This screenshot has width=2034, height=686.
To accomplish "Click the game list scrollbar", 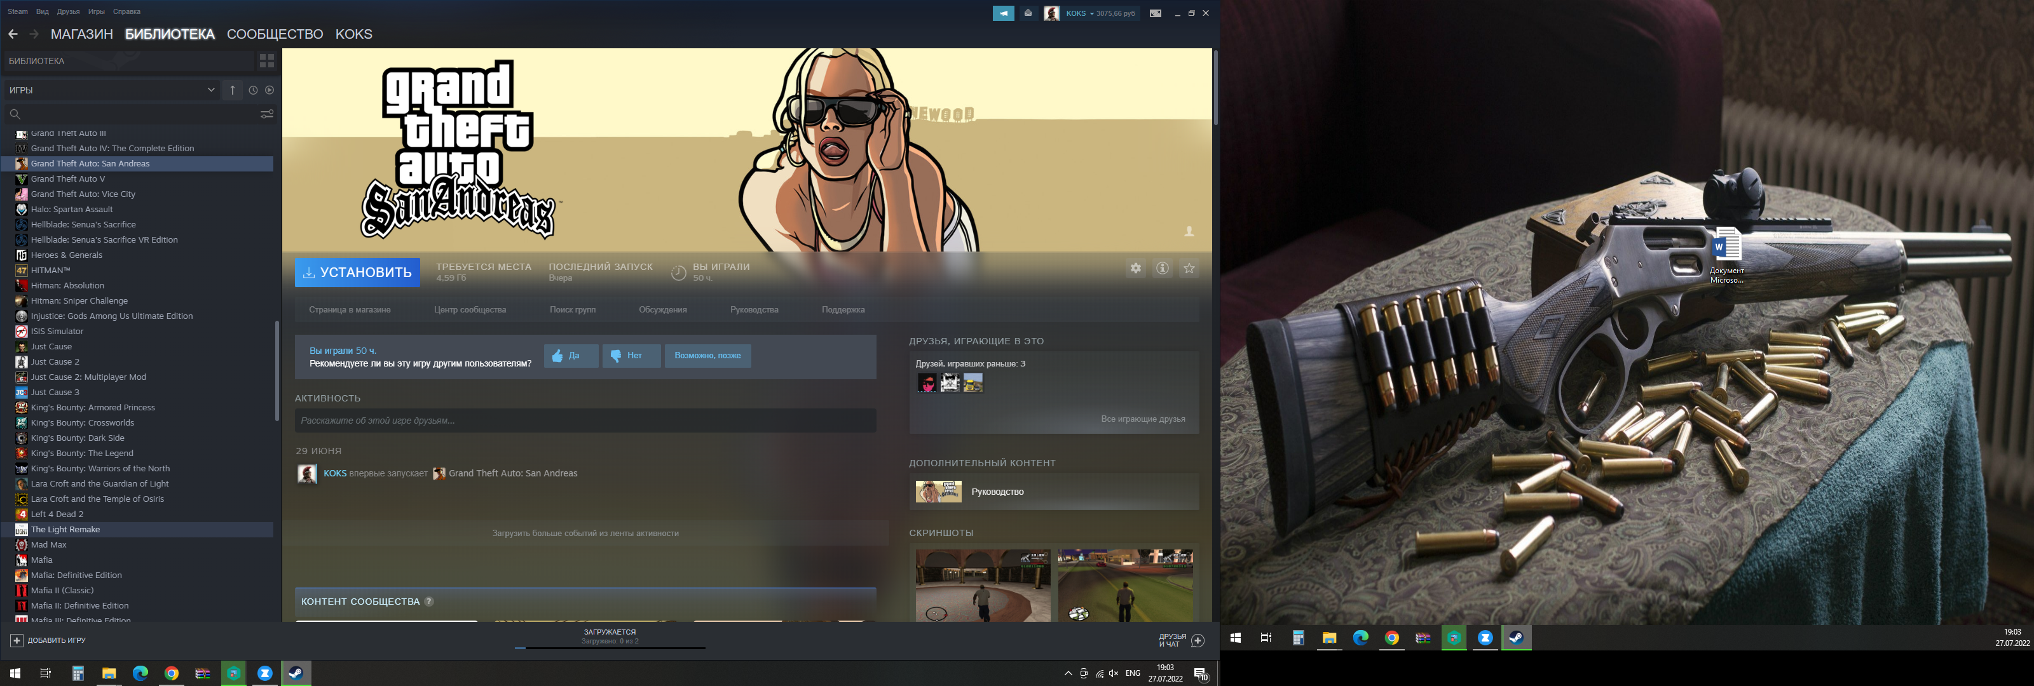I will 276,371.
